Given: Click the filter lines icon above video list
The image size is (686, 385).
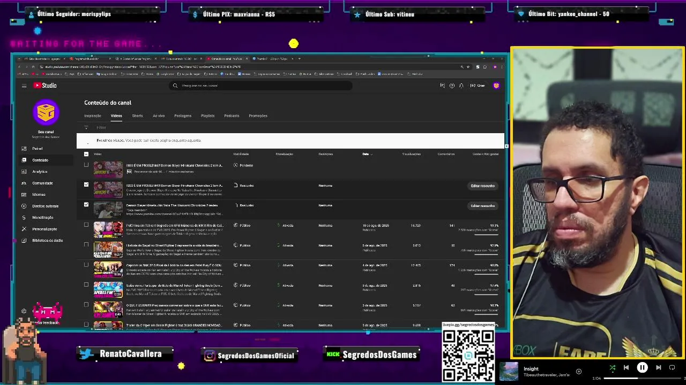Looking at the screenshot, I should [86, 128].
